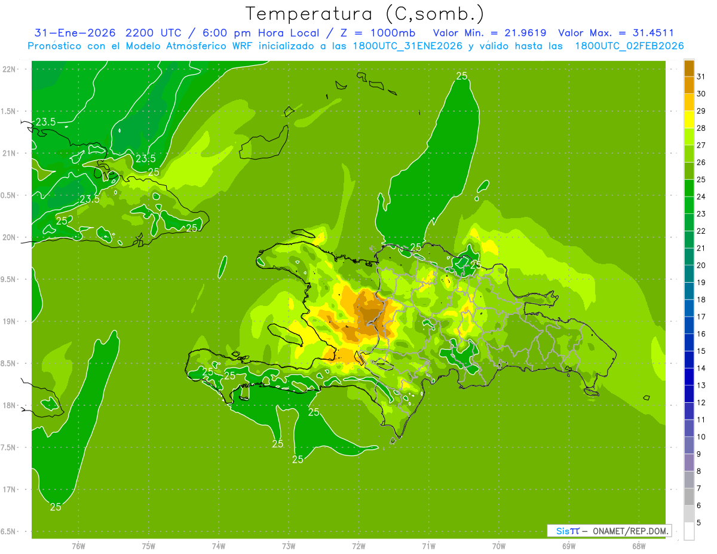This screenshot has width=717, height=554.
Task: Pick the purple swatch between 9 and 10
Action: pyautogui.click(x=689, y=445)
